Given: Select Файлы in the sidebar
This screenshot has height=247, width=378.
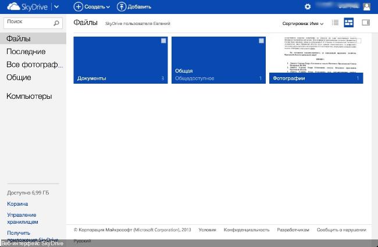Looking at the screenshot, I should (33, 38).
